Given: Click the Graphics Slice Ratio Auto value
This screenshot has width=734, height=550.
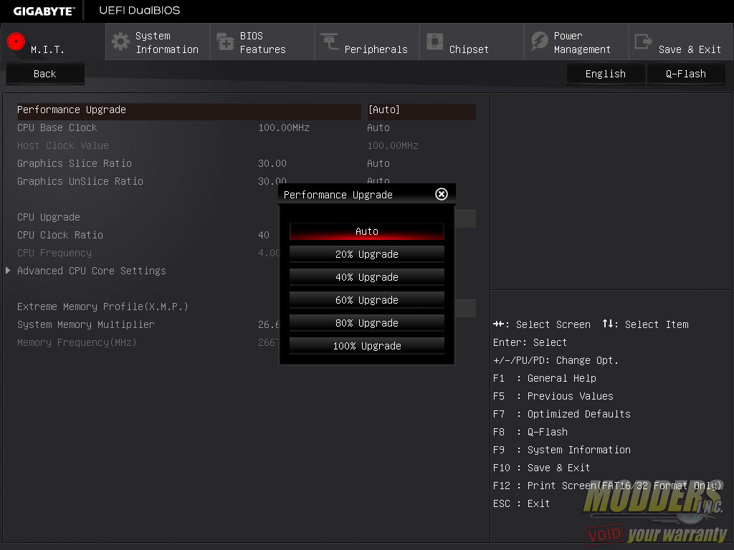Looking at the screenshot, I should 378,164.
